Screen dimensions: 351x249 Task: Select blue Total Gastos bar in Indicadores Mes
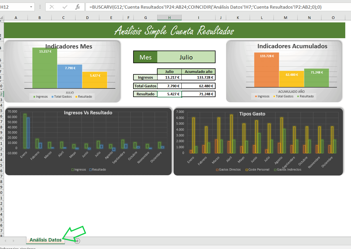tap(70, 76)
